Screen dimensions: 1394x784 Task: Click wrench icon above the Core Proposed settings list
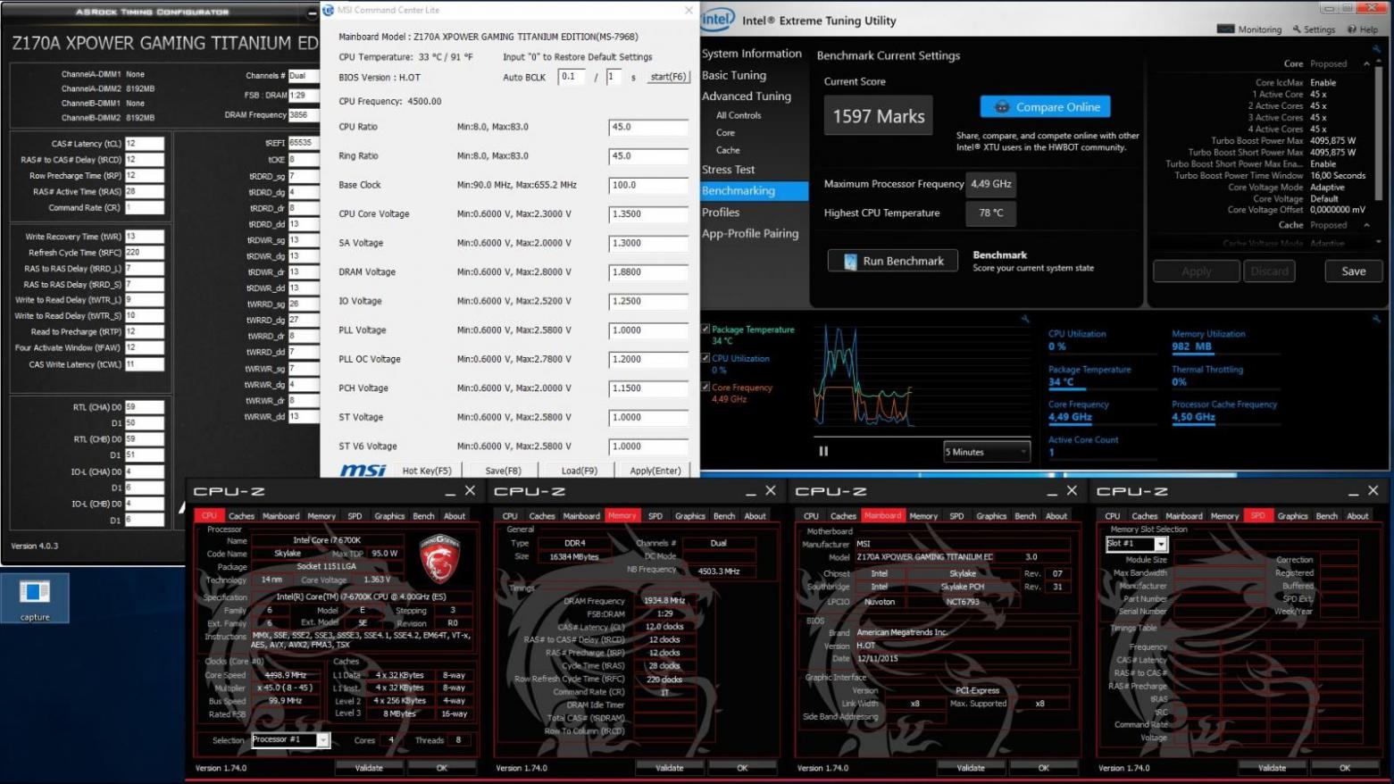[1376, 50]
